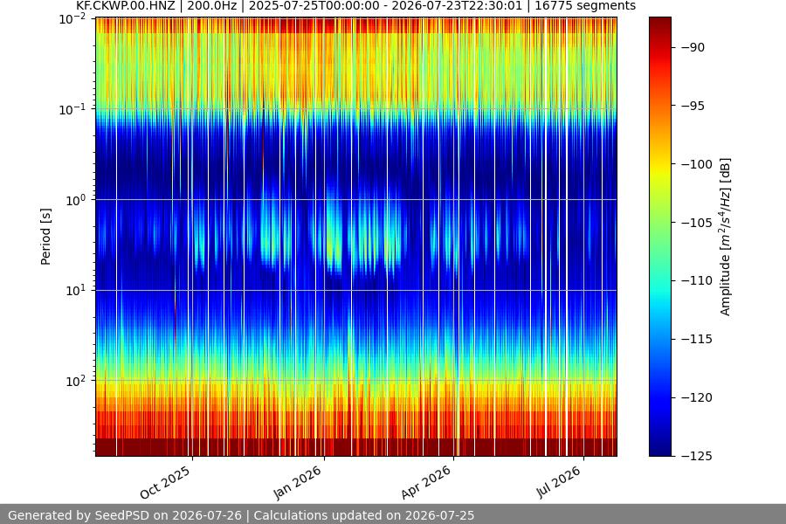
Task: Click the 10⁻² period tick label
Action: pyautogui.click(x=72, y=19)
